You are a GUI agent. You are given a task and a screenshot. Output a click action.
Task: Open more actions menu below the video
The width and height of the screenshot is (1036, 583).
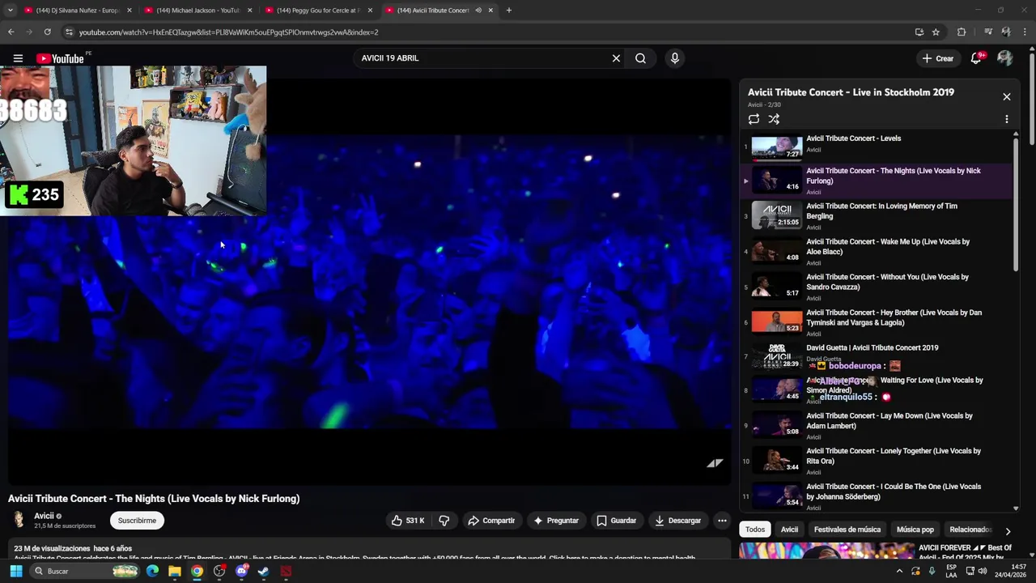[x=722, y=521]
